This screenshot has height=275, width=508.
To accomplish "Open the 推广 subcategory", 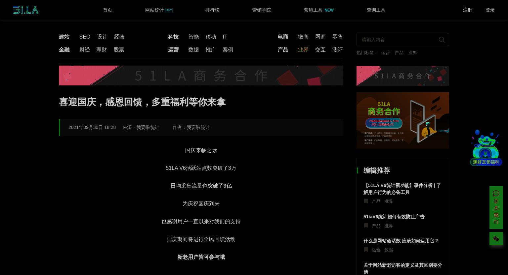I will click(211, 49).
